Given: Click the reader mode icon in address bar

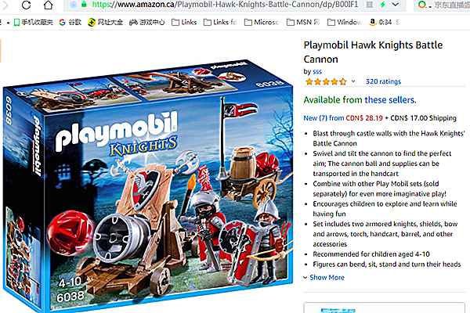Looking at the screenshot, I should pos(370,5).
